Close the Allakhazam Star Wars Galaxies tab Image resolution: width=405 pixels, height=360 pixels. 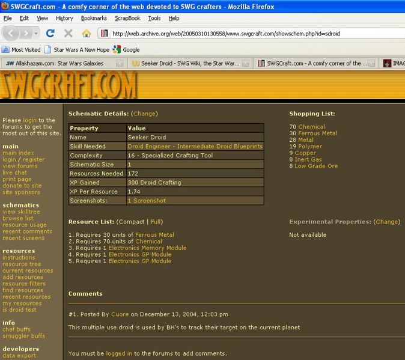[120, 63]
